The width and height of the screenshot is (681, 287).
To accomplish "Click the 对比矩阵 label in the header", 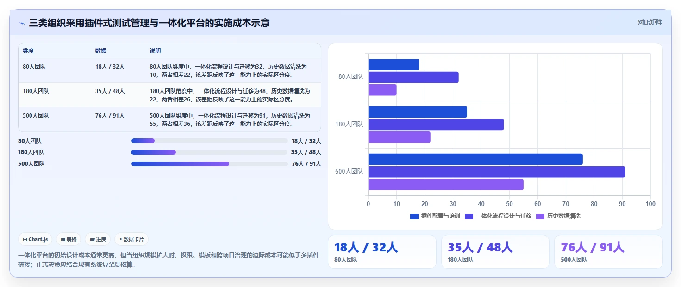I will click(650, 22).
